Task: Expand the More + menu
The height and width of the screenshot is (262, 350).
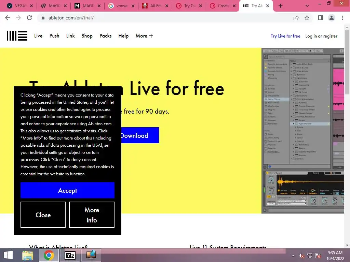Action: click(145, 36)
